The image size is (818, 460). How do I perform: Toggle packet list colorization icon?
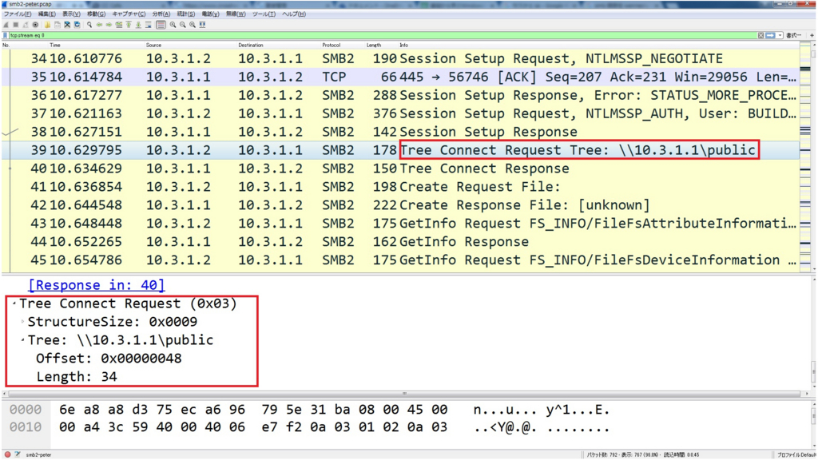pyautogui.click(x=161, y=25)
